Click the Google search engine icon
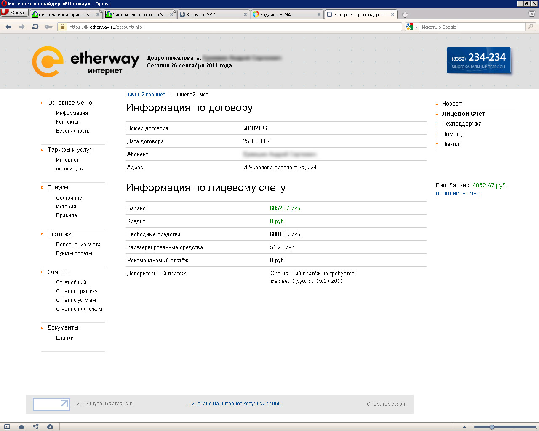539x431 pixels. point(409,27)
